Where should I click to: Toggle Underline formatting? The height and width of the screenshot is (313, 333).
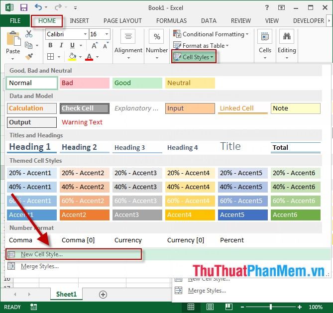72,45
